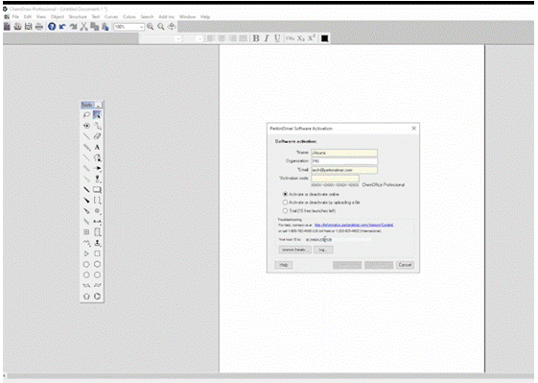Screen dimensions: 538x383
Task: Select the Drawing Elements rectangle tool
Action: click(x=98, y=190)
